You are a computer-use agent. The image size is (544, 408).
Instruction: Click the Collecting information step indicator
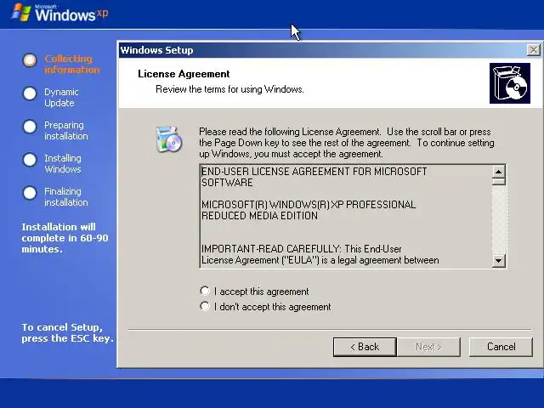coord(30,60)
